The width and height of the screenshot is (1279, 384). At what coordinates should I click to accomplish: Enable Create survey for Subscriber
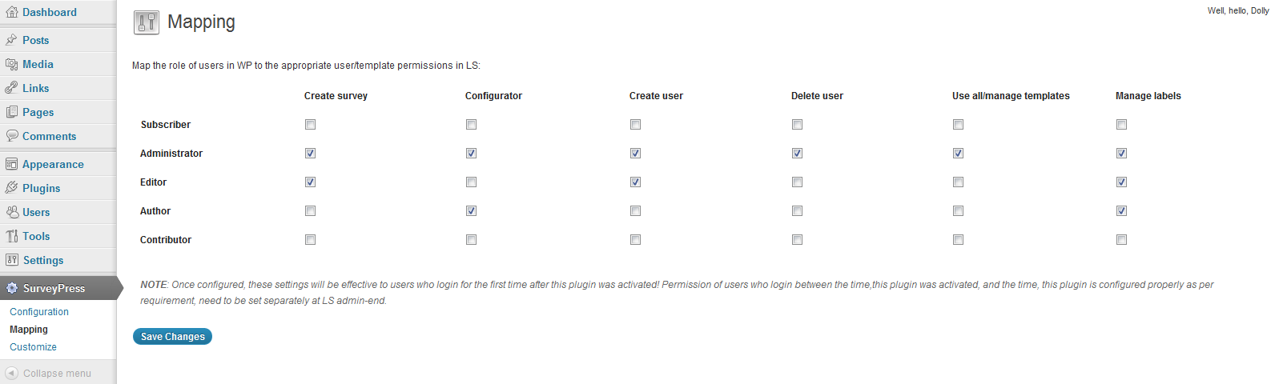pyautogui.click(x=310, y=125)
